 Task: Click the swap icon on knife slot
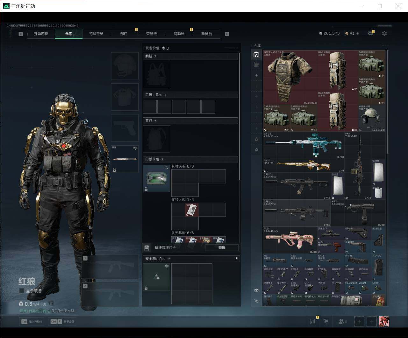[135, 148]
